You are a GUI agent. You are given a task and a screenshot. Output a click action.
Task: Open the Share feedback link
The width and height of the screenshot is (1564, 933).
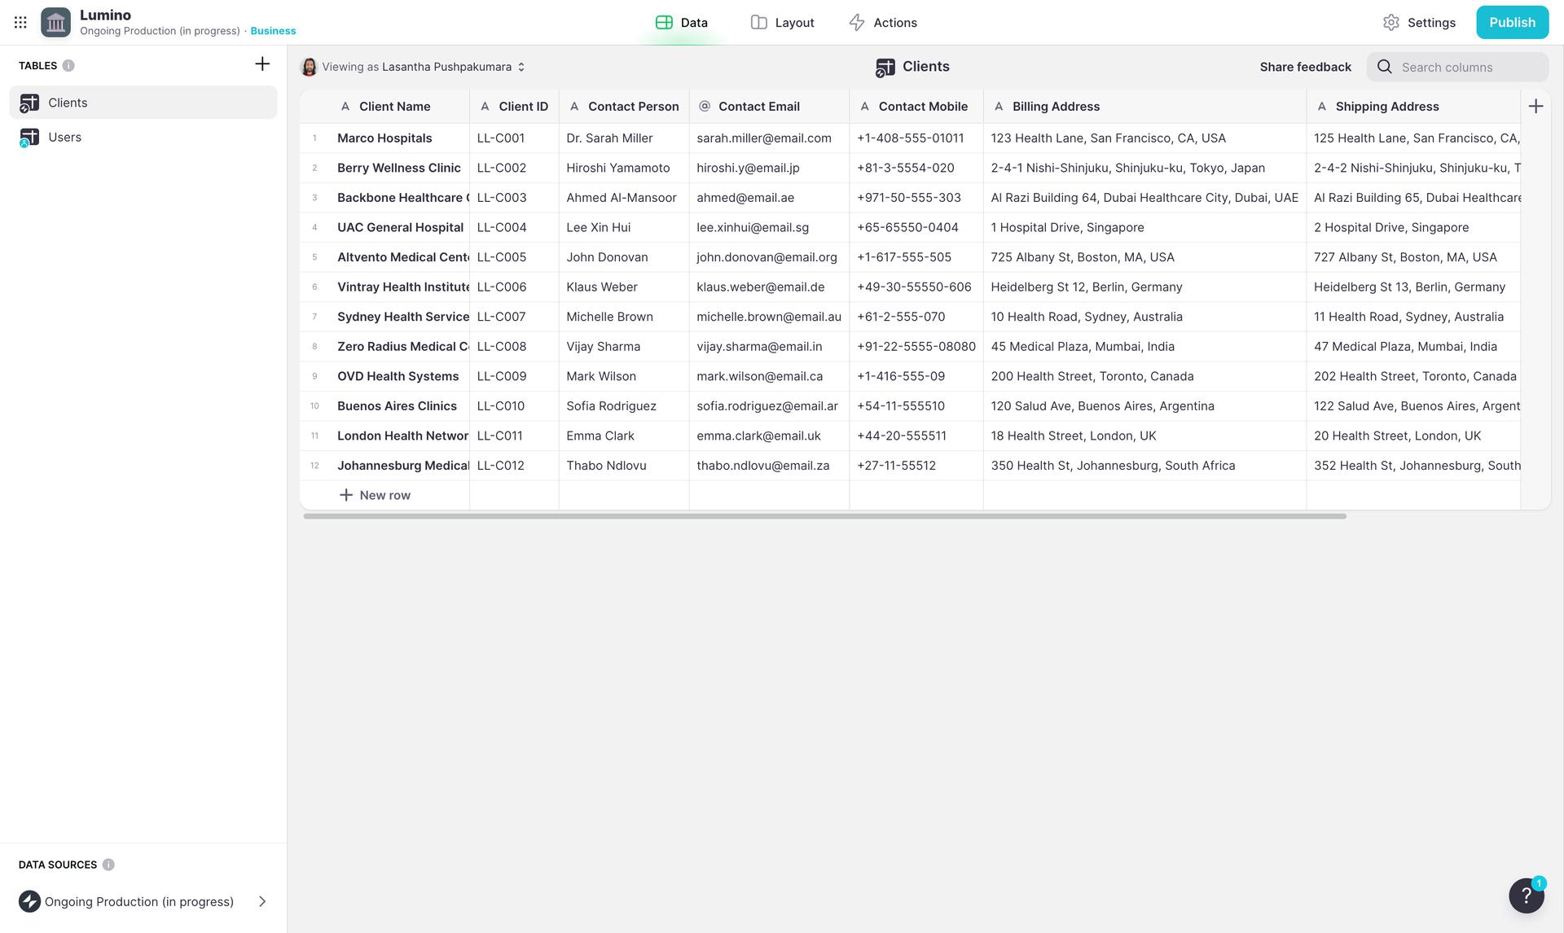tap(1305, 67)
